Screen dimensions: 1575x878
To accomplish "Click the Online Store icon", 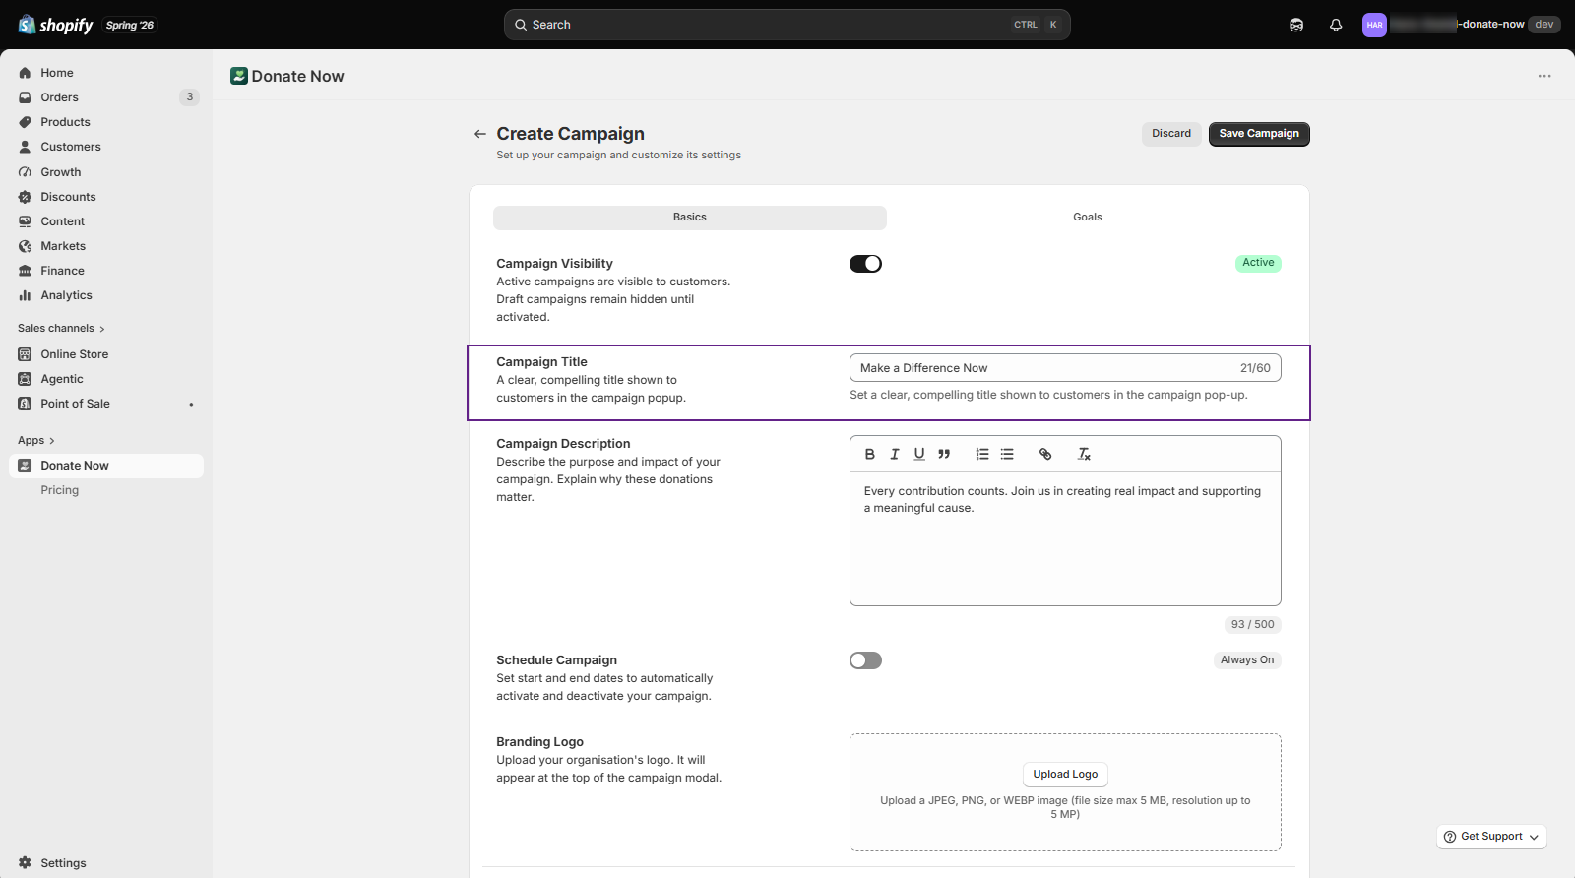I will (x=25, y=354).
